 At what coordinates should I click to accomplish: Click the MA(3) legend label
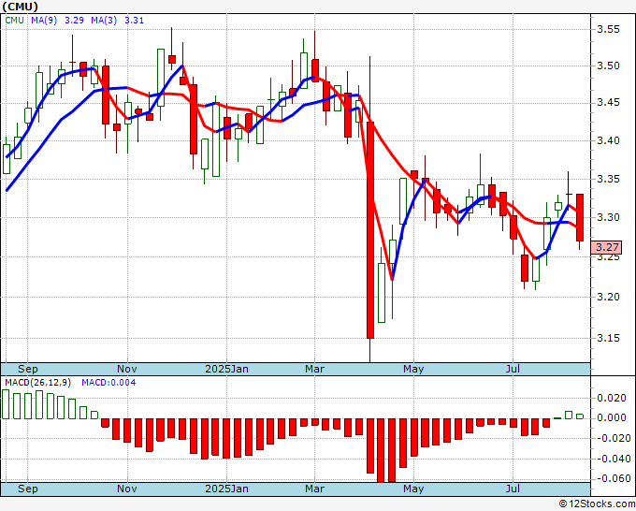tap(104, 20)
